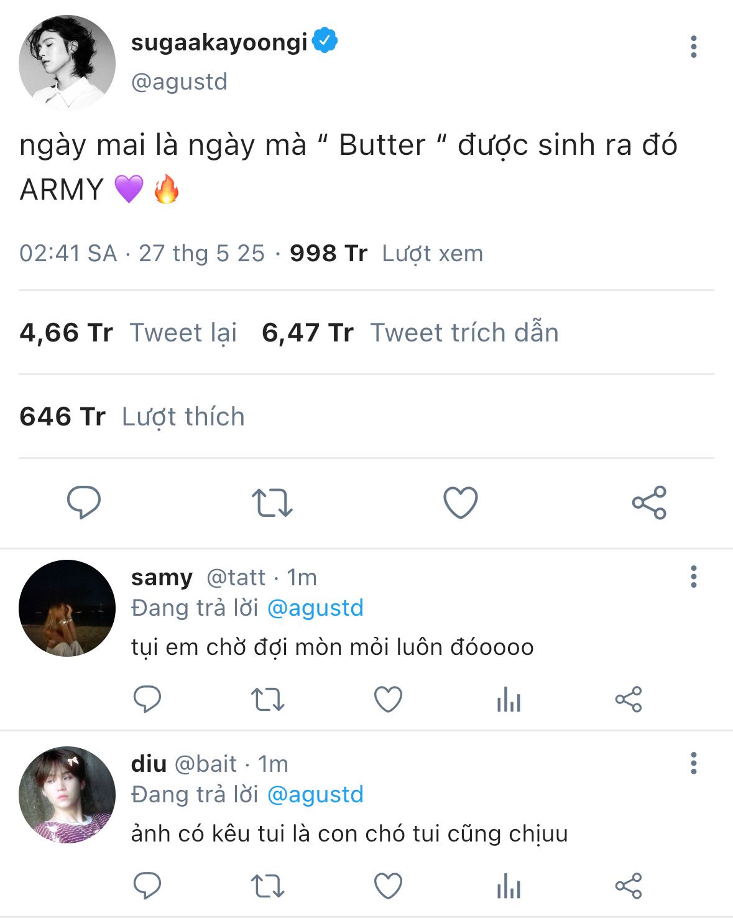The width and height of the screenshot is (733, 918).
Task: Open more options on diu's reply
Action: (x=693, y=763)
